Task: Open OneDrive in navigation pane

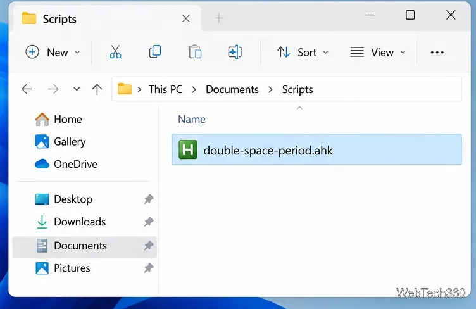Action: point(66,164)
